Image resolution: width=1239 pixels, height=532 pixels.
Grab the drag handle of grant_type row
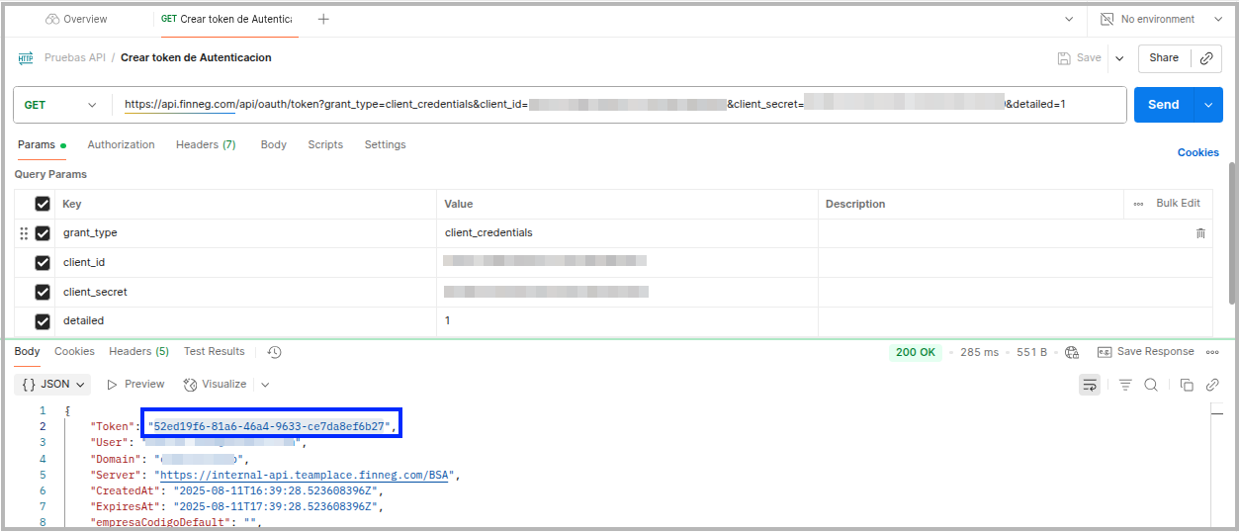[25, 233]
